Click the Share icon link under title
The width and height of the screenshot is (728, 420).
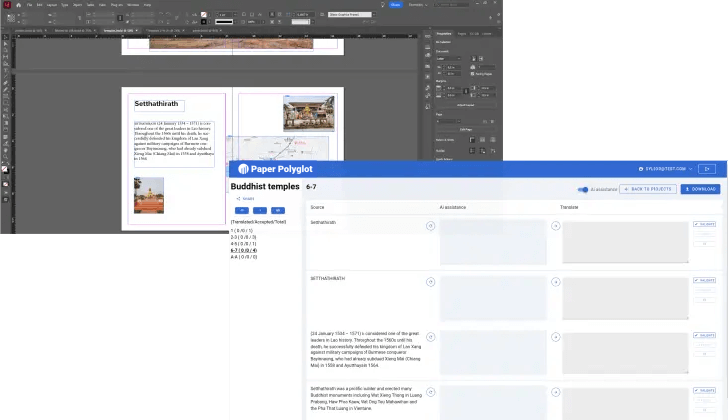click(x=244, y=199)
